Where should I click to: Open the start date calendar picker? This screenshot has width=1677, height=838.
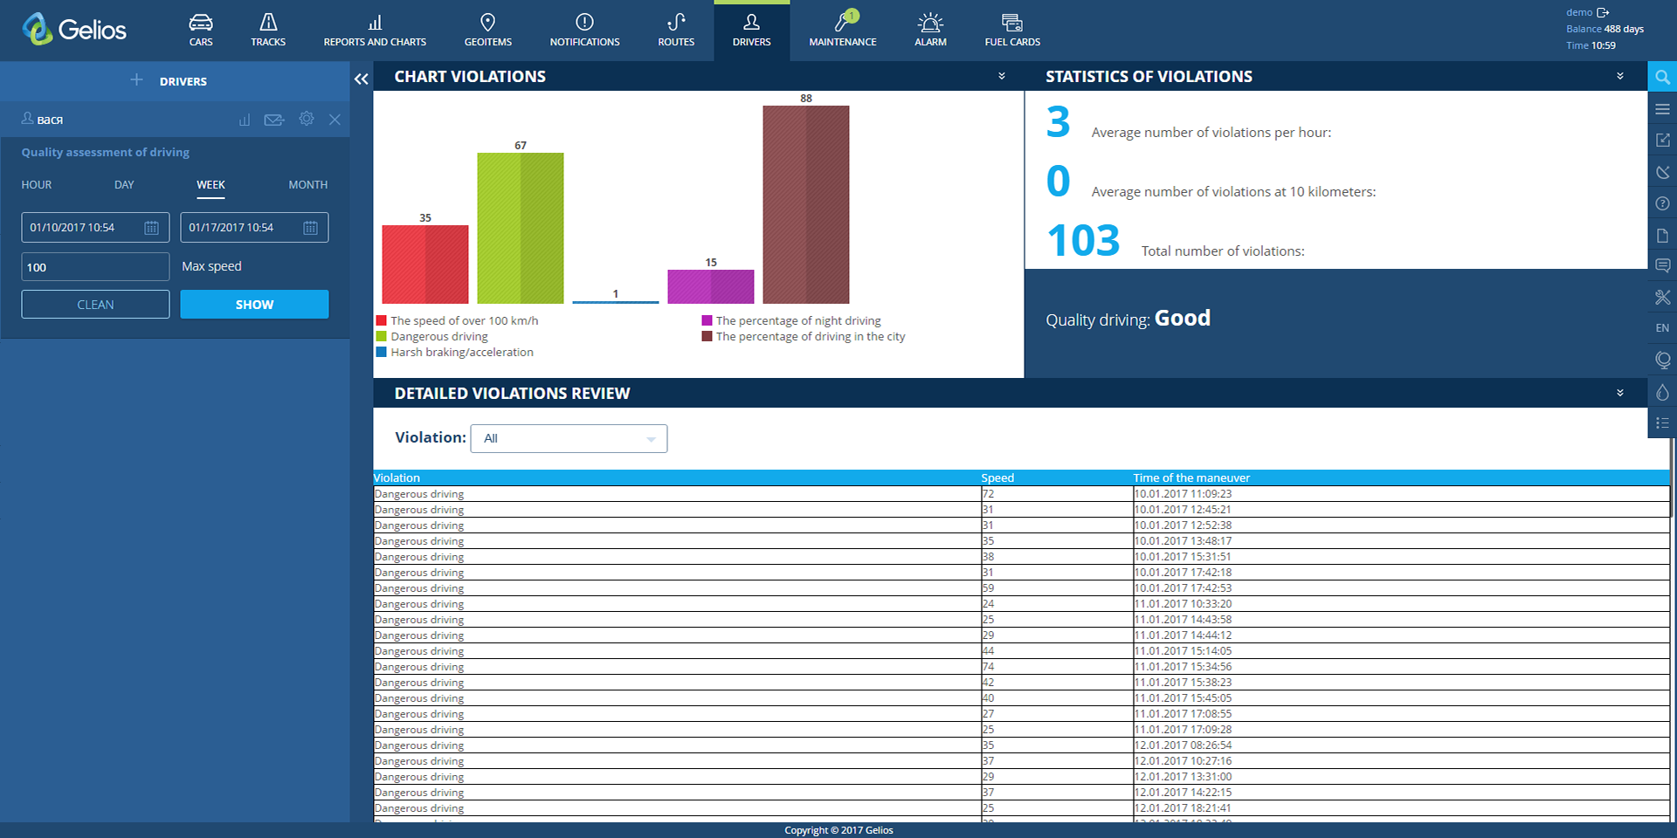[x=151, y=228]
